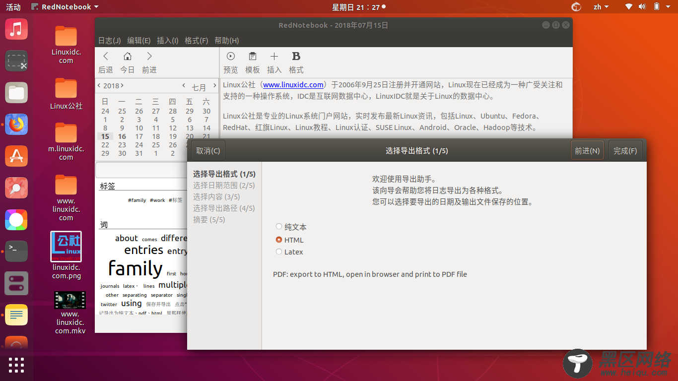Click step 选择日期范围 (2/5) in sidebar
The width and height of the screenshot is (678, 381).
[224, 185]
